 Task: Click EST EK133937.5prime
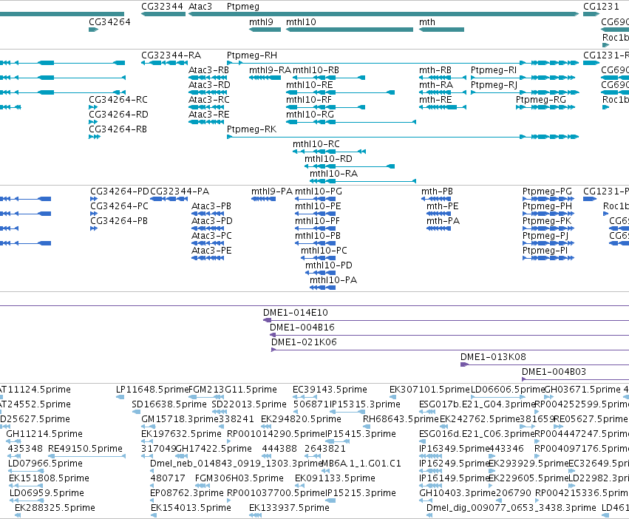click(289, 508)
